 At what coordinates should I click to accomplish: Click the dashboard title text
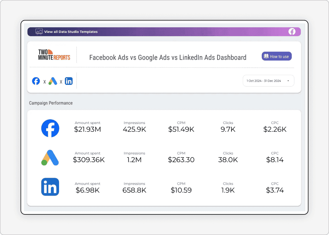[x=168, y=57]
